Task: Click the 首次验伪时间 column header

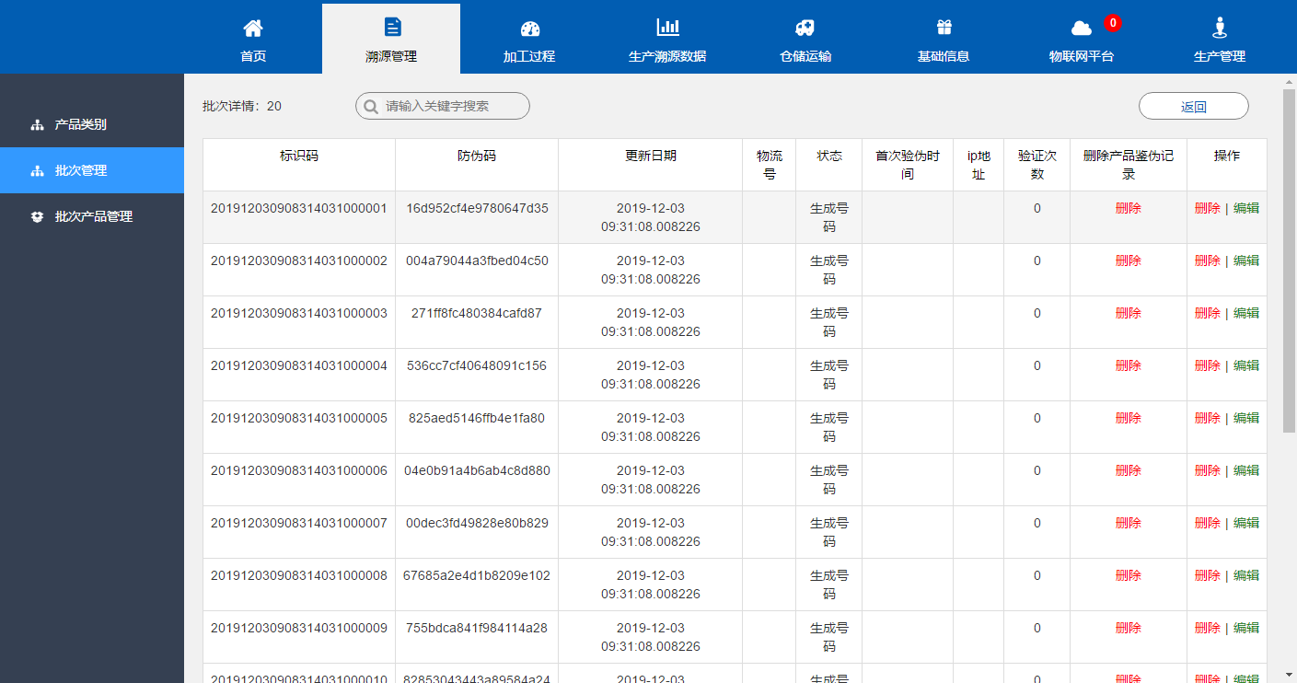Action: (908, 165)
